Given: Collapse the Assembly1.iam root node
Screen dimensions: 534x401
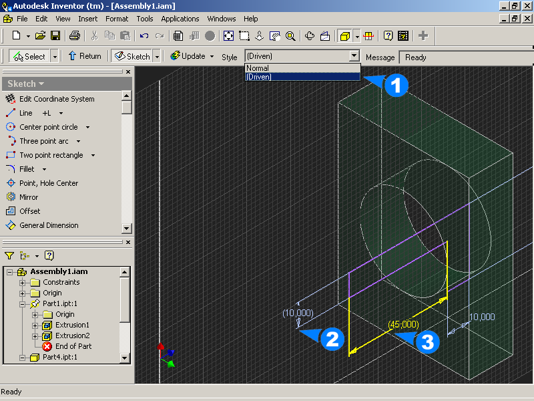Looking at the screenshot, I should (9, 272).
